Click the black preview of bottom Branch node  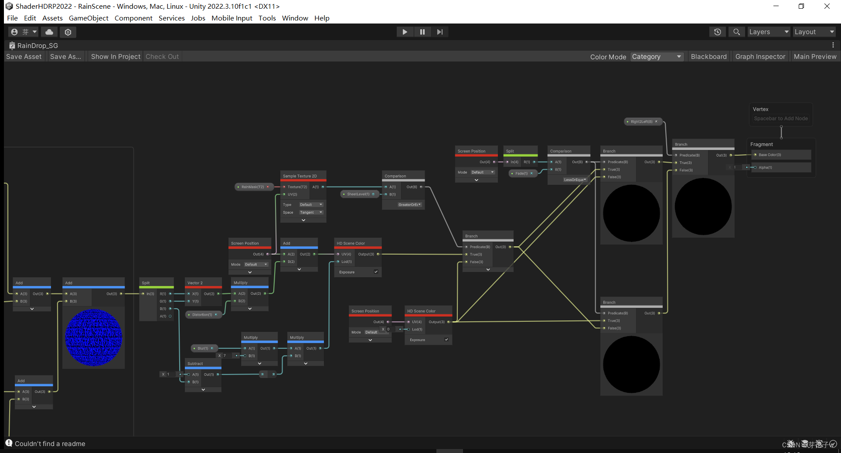(x=631, y=364)
